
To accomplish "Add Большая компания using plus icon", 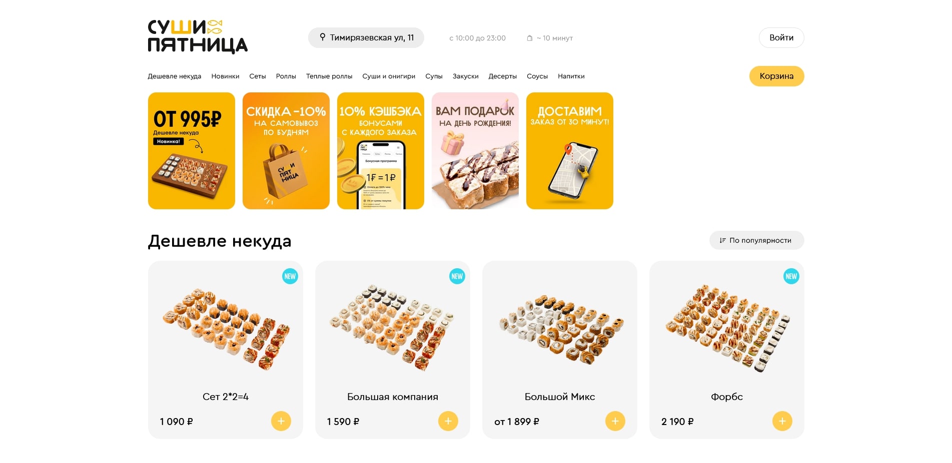I will click(448, 421).
